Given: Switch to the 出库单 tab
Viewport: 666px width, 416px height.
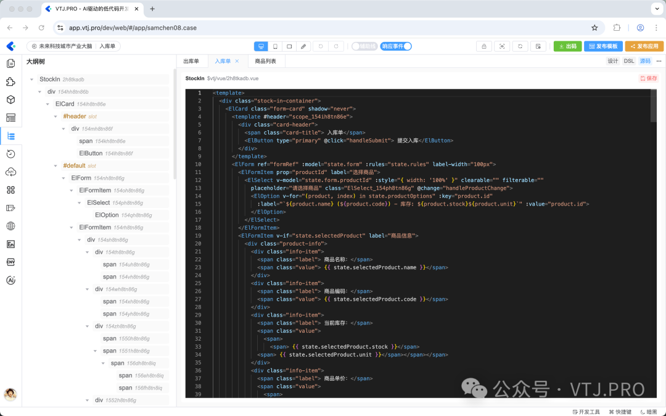Looking at the screenshot, I should pyautogui.click(x=191, y=61).
